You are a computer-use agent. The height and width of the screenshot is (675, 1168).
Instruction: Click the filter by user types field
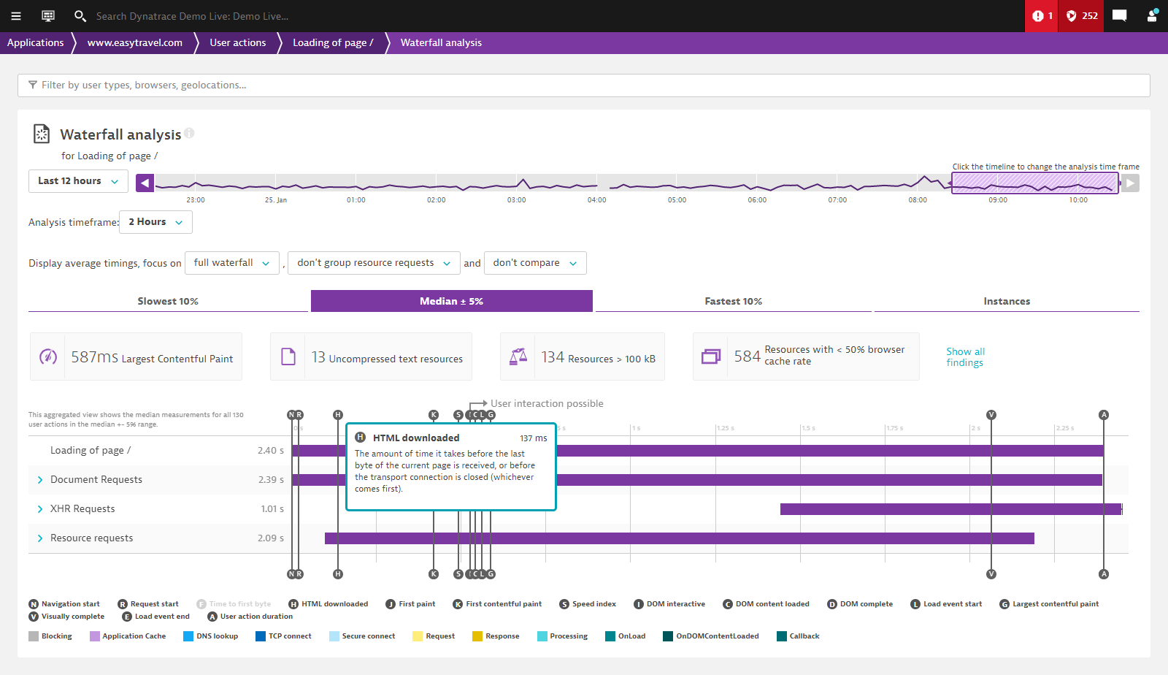point(584,85)
